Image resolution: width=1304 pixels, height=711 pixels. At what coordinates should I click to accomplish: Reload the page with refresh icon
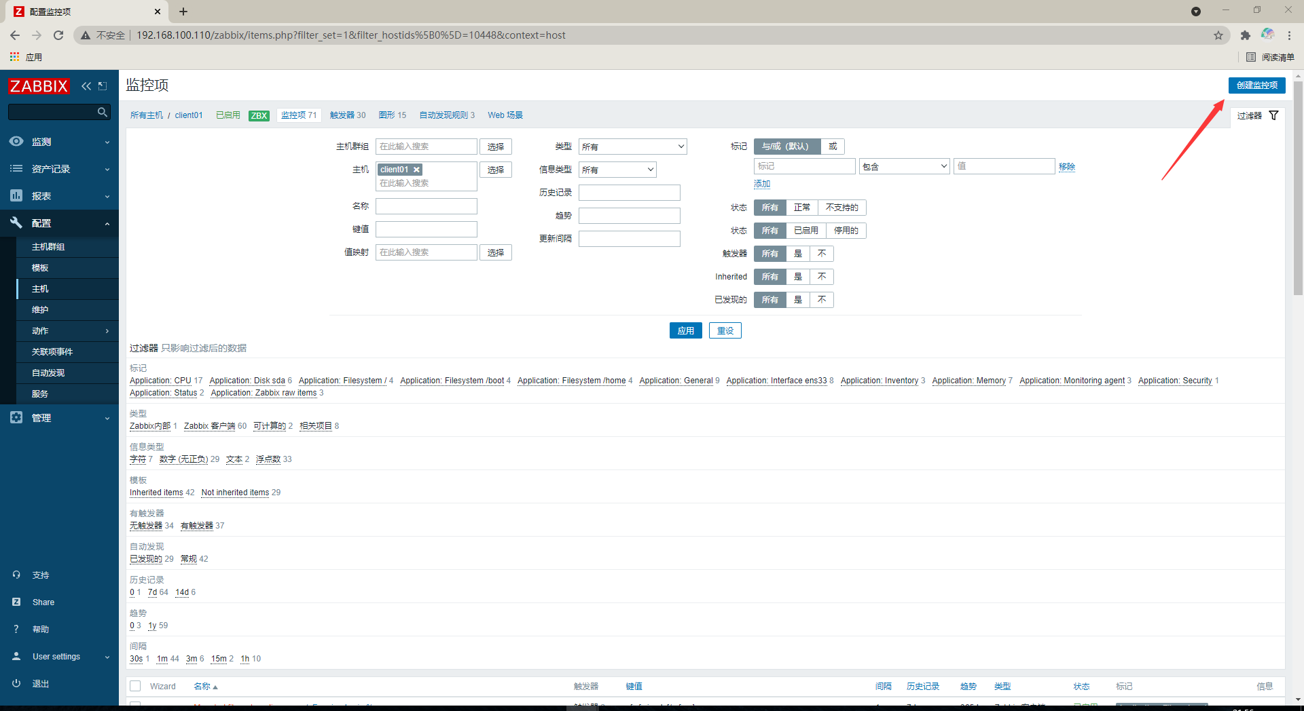(58, 35)
